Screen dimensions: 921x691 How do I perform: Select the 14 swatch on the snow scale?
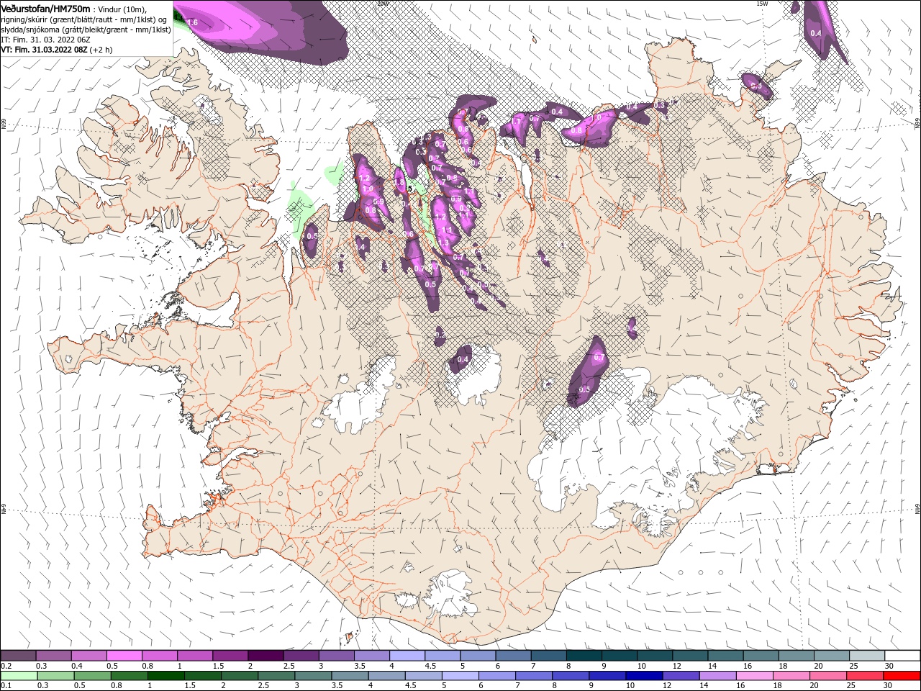pos(727,655)
